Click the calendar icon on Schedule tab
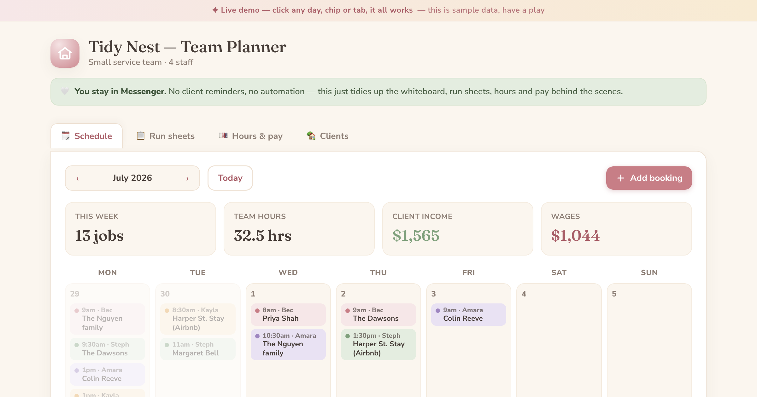Screen dimensions: 757x397 click(x=66, y=136)
